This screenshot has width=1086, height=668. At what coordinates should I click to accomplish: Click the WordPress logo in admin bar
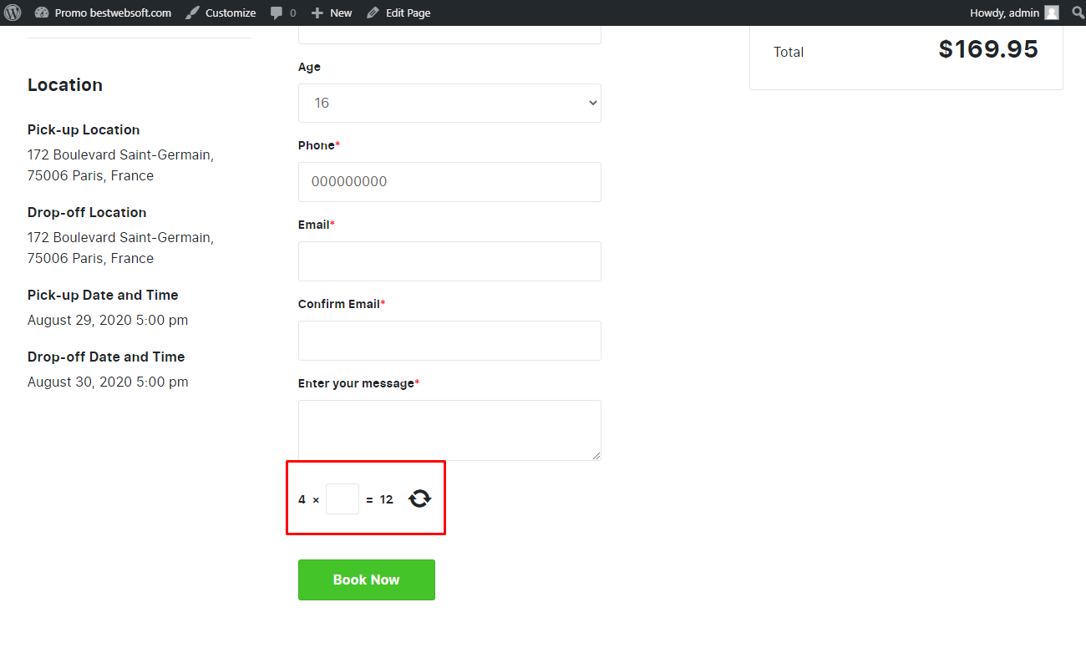13,13
